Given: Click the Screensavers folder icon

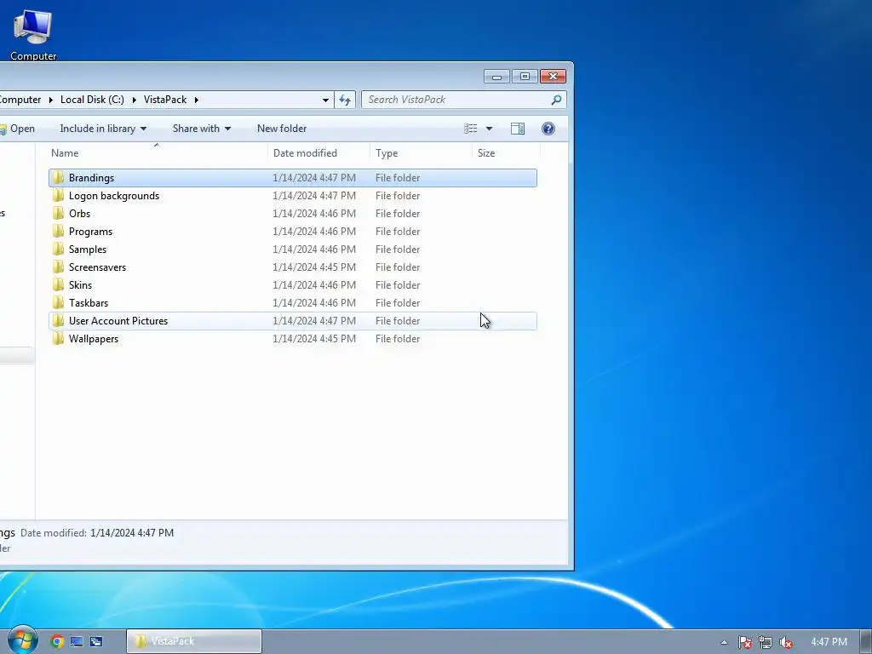Looking at the screenshot, I should (59, 267).
